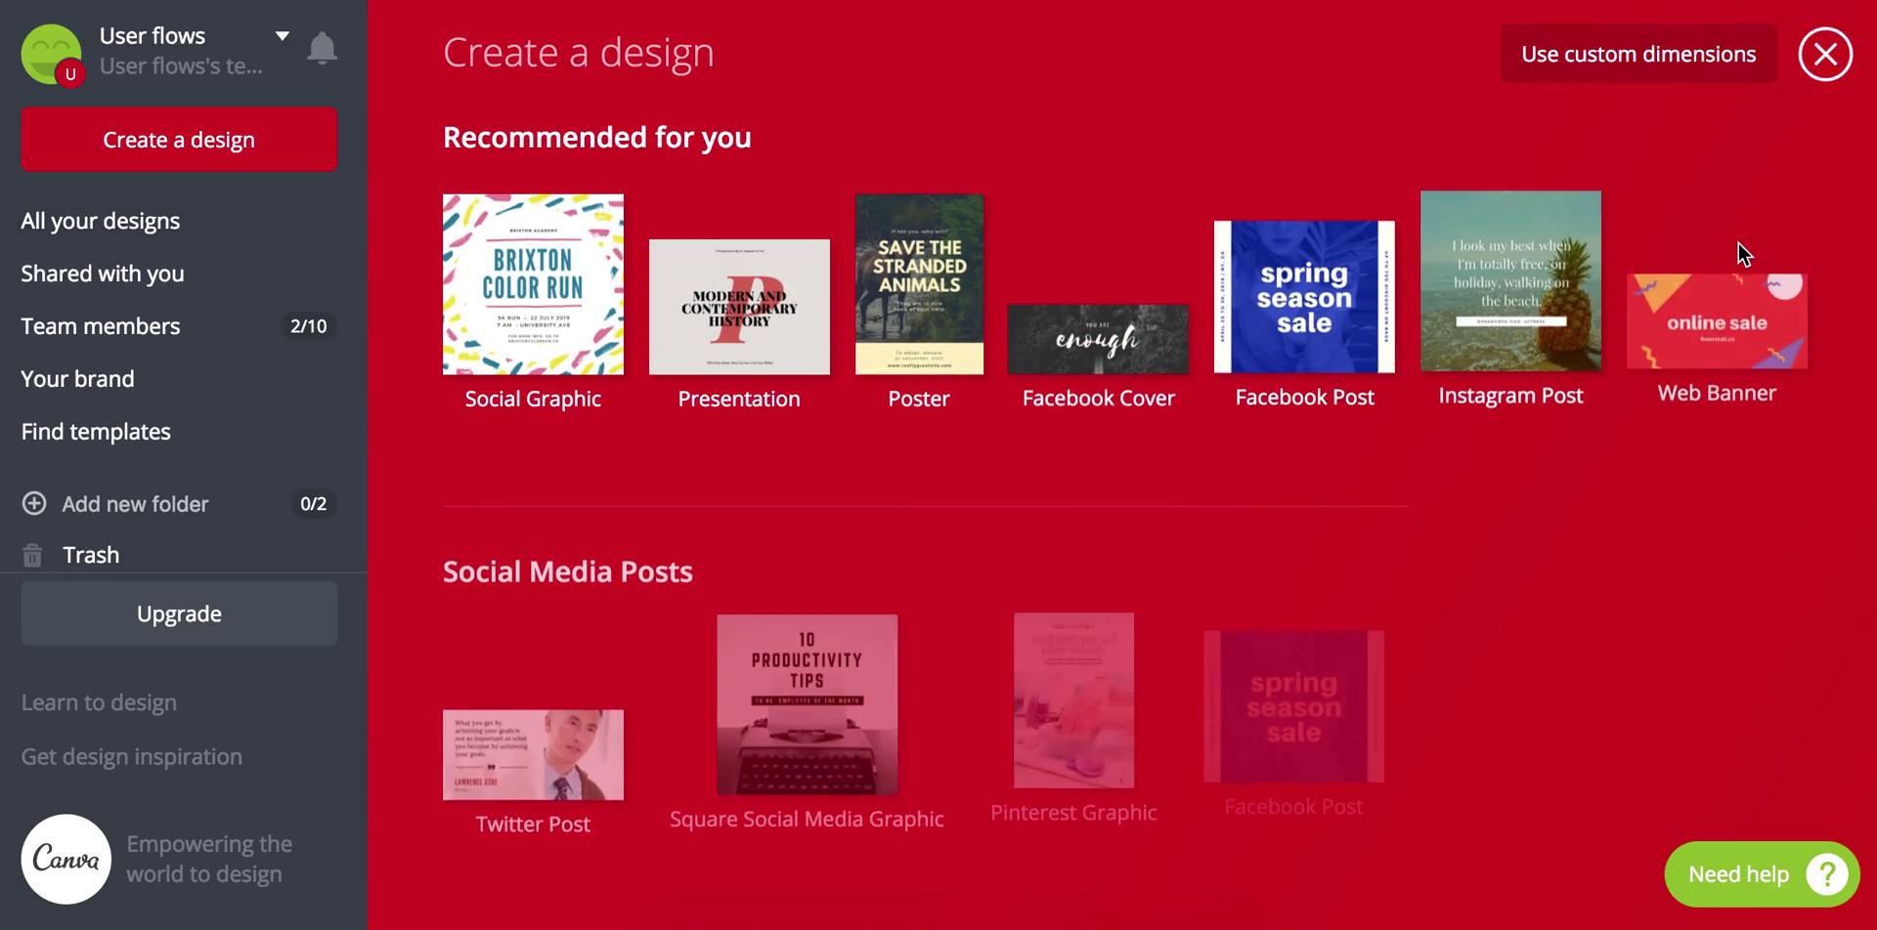The height and width of the screenshot is (930, 1877).
Task: Click the Add new folder label
Action: click(135, 504)
